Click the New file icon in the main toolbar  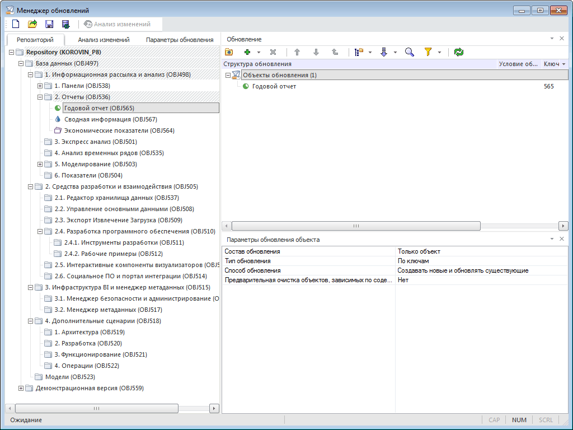click(x=16, y=24)
